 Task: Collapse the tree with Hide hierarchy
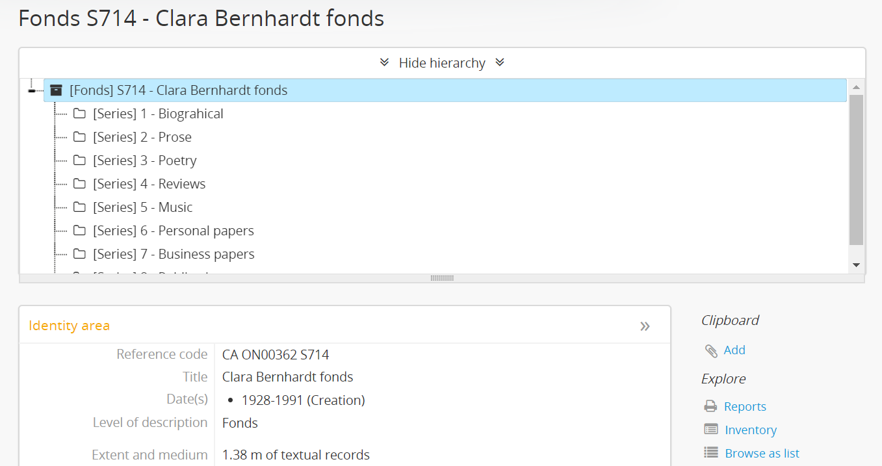click(442, 63)
